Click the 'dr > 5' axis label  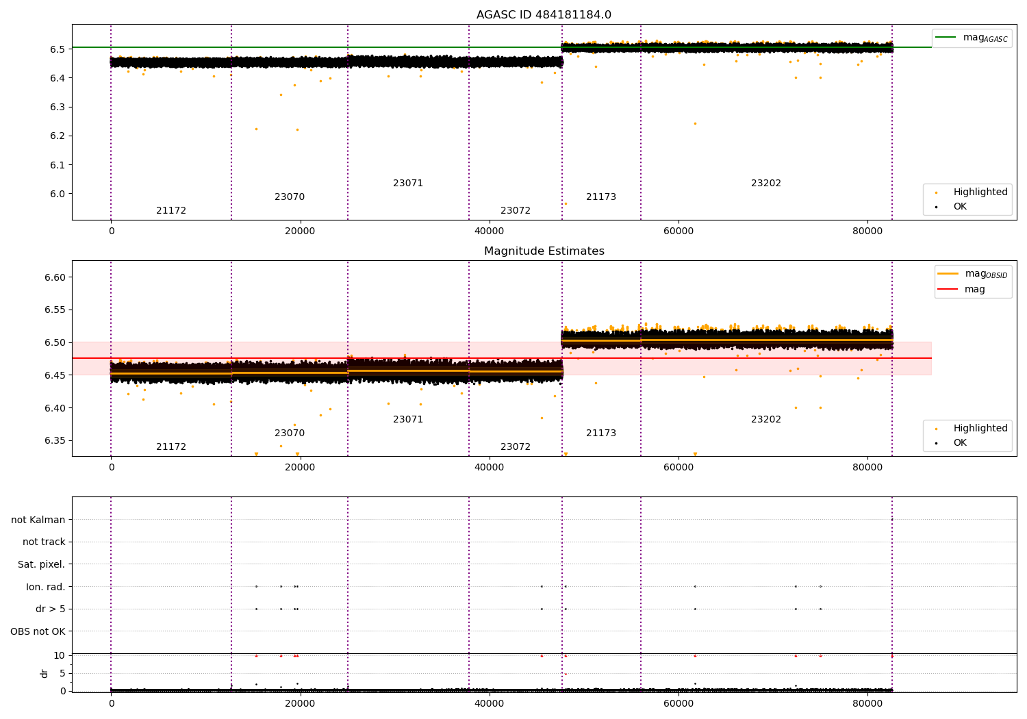coord(51,609)
